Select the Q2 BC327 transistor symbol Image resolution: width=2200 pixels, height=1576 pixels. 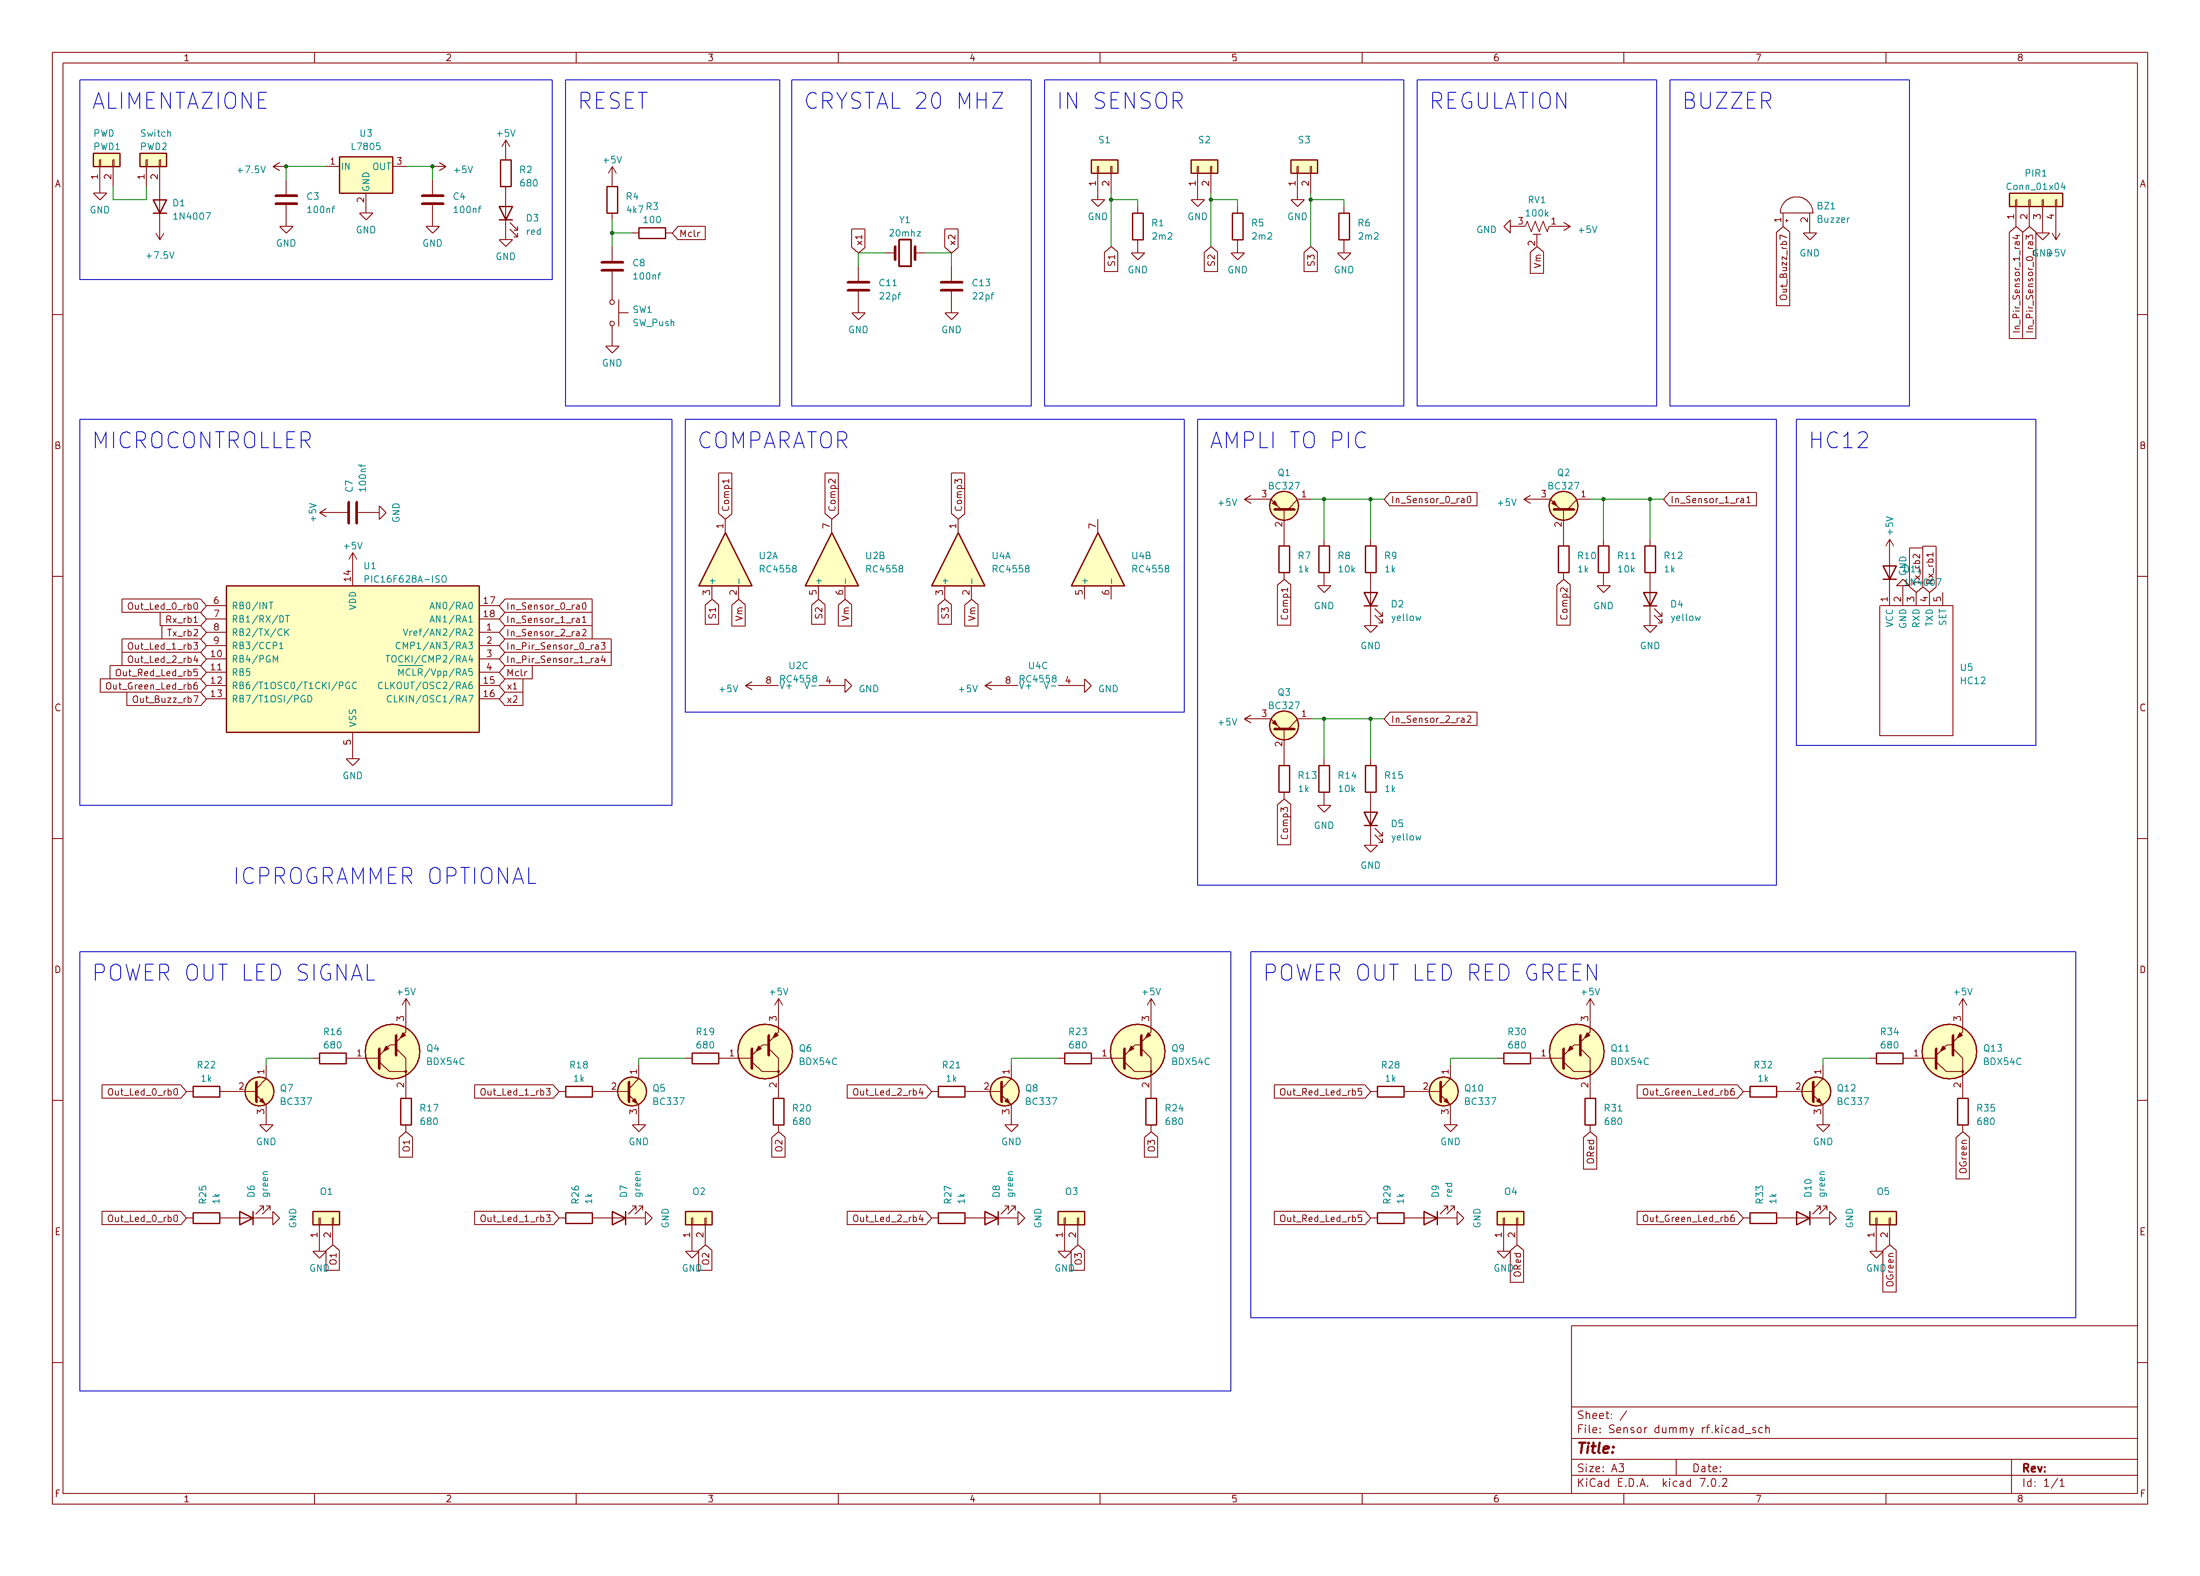click(x=1563, y=506)
